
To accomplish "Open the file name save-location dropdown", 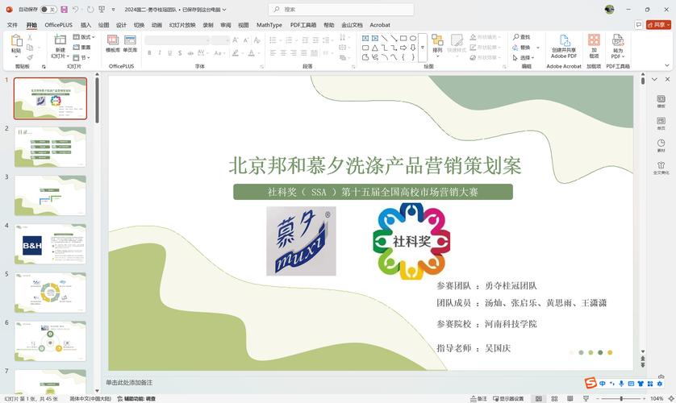I will point(224,10).
